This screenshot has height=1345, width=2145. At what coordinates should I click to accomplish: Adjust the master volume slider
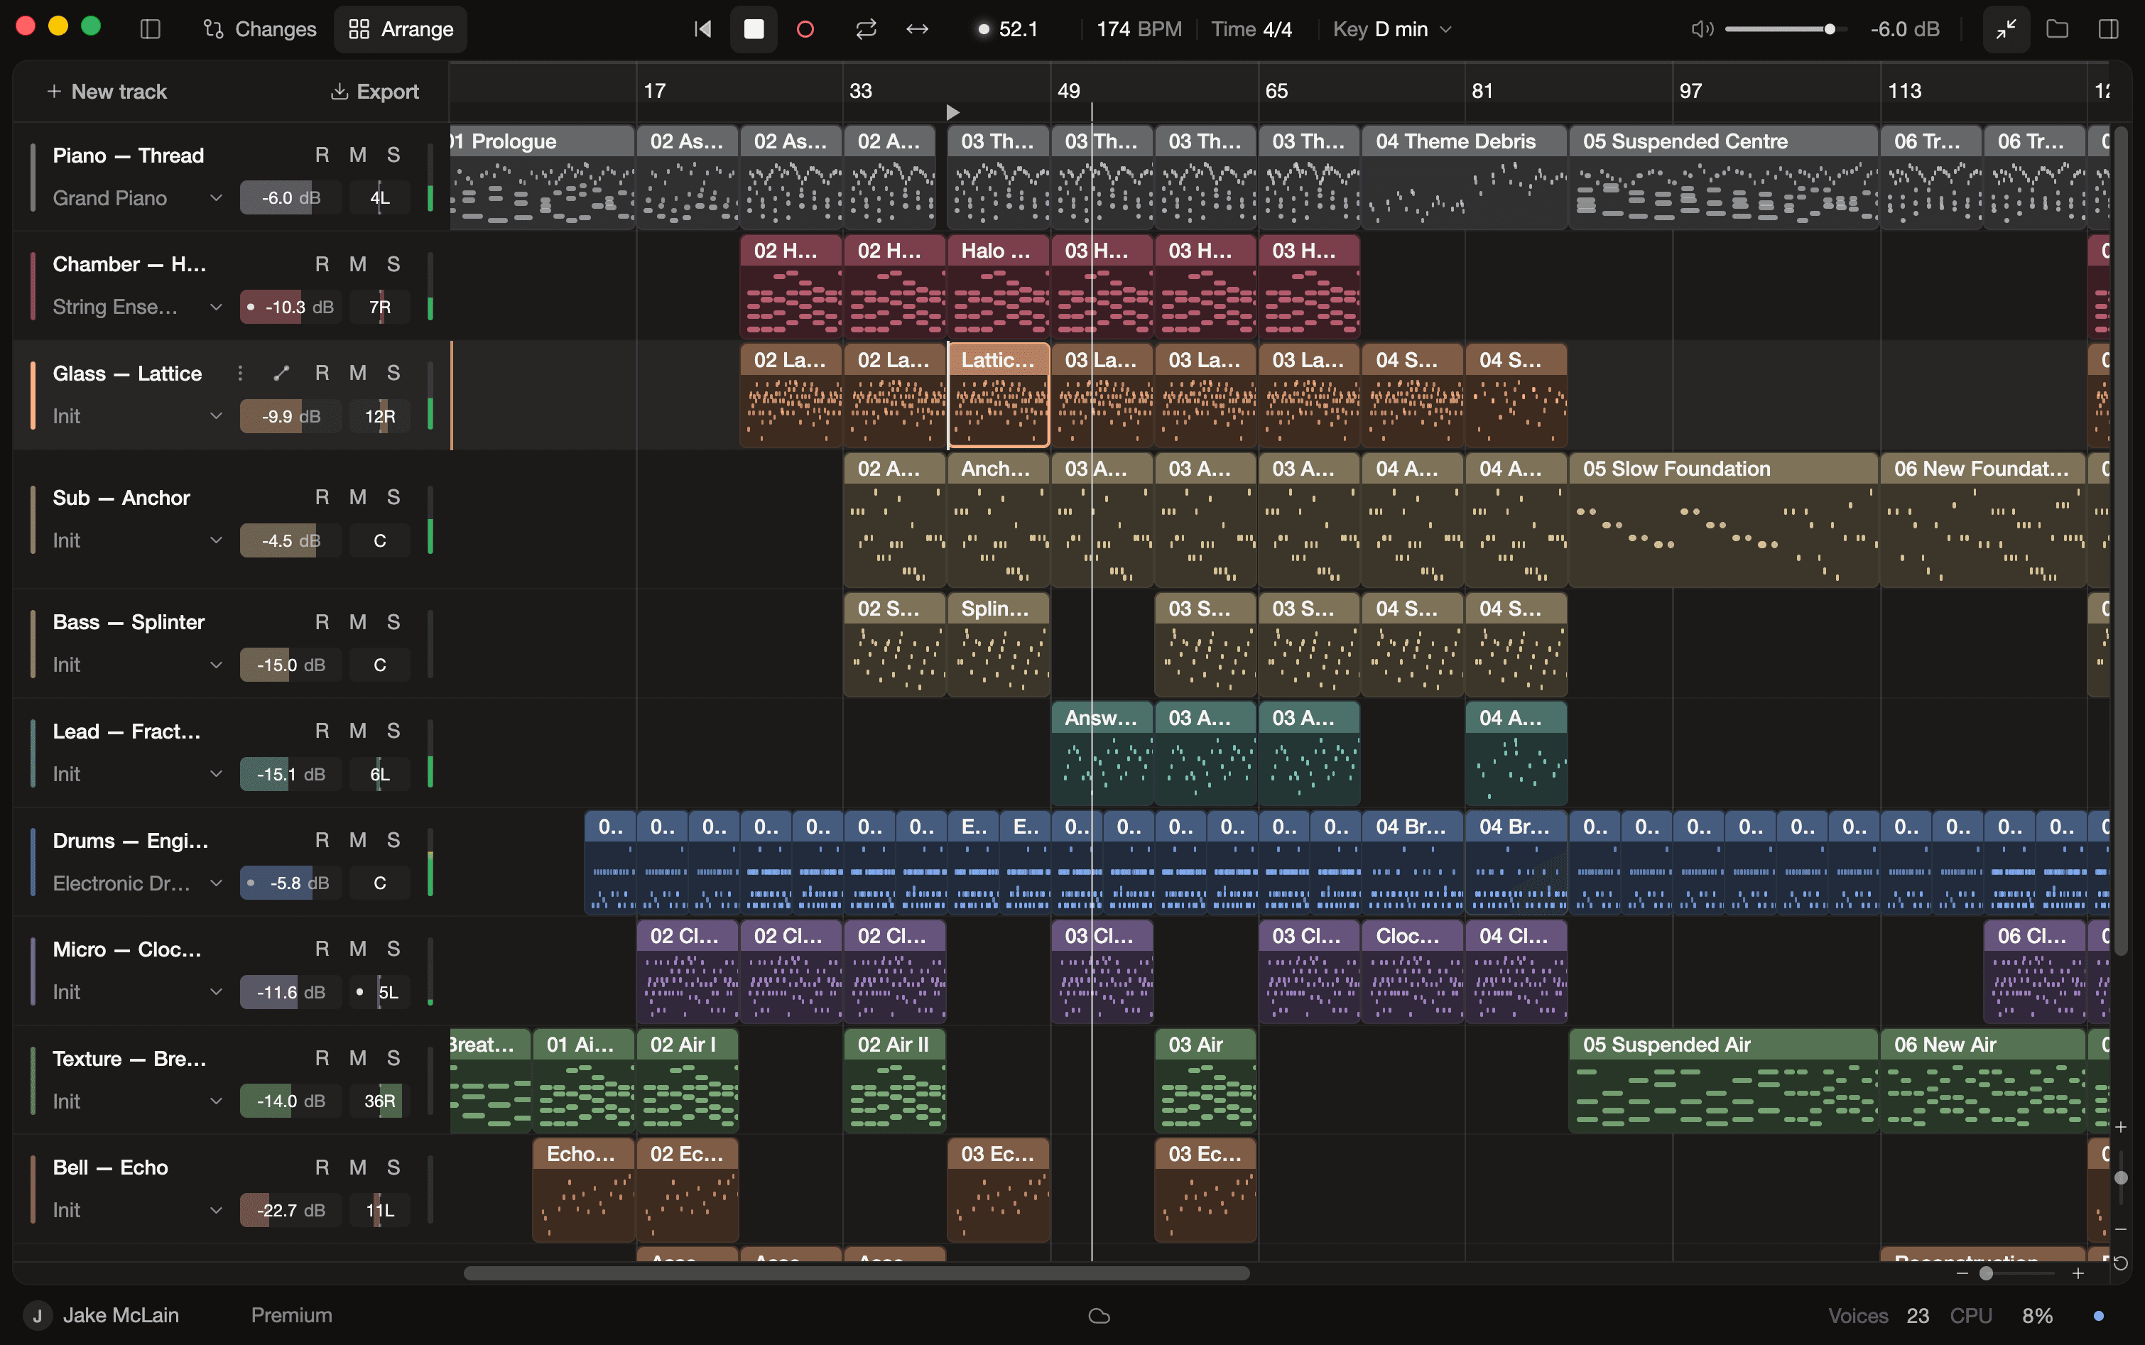point(1785,29)
